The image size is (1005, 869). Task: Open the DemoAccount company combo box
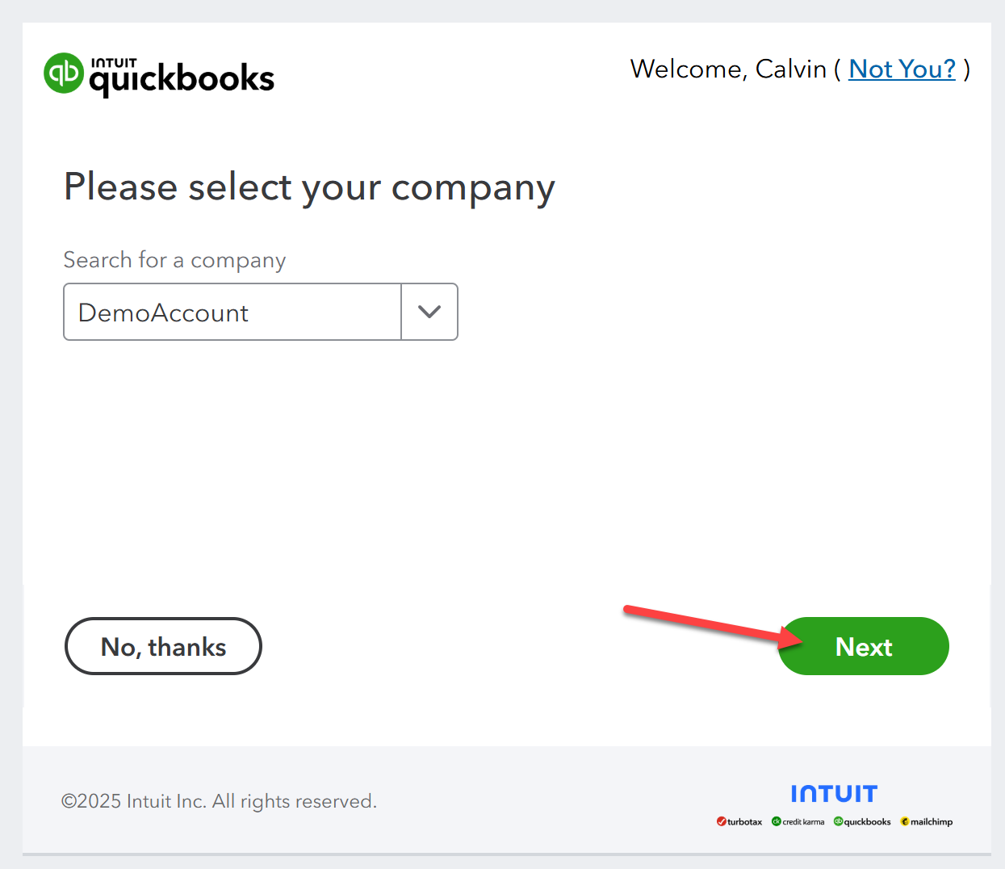tap(261, 312)
